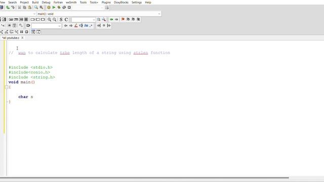Toggle selected text only search option
The width and height of the screenshot is (324, 182).
pos(81,26)
